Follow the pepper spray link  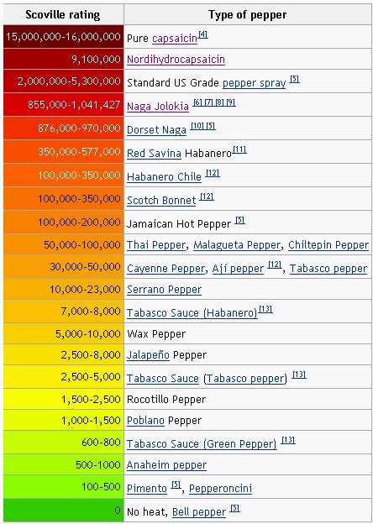pyautogui.click(x=254, y=83)
